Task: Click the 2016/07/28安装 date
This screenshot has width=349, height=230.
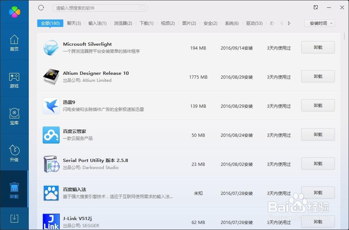Action: pyautogui.click(x=237, y=193)
